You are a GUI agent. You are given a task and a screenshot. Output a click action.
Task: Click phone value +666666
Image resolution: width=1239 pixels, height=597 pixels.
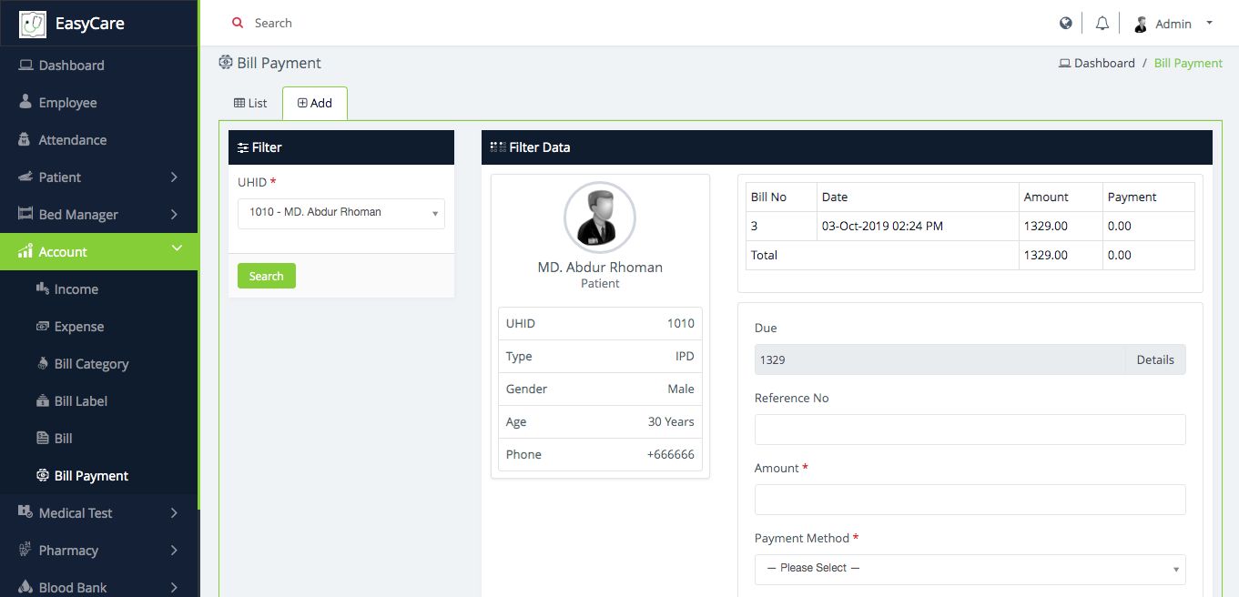tap(671, 454)
